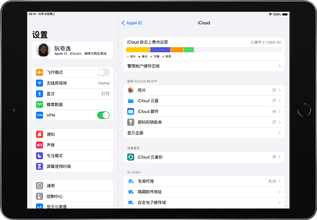This screenshot has height=220, width=317.
Task: Tap the 控制中心 sliders icon
Action: point(40,196)
